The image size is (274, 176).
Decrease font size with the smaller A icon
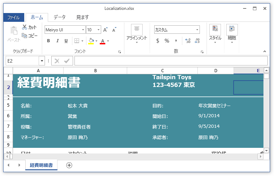point(114,30)
